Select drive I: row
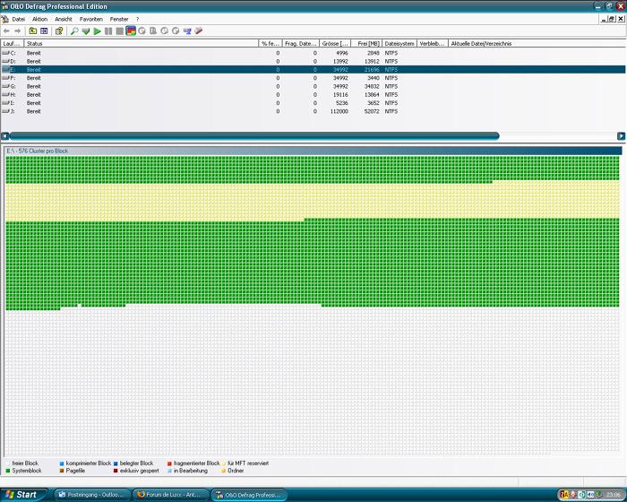 313,103
